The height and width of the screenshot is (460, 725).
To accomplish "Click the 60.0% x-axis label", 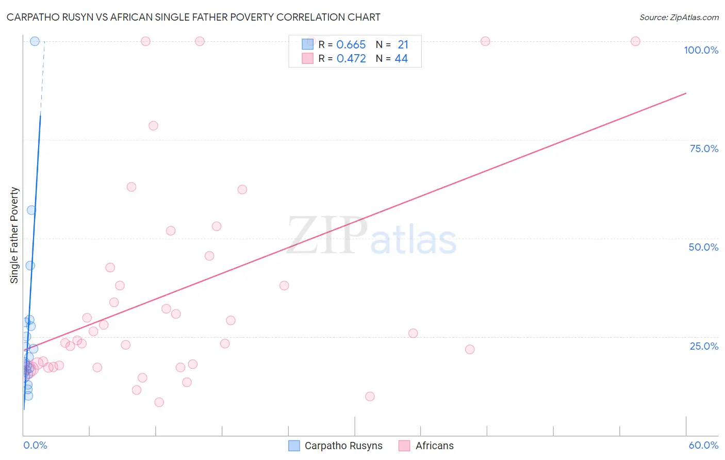I will 703,445.
